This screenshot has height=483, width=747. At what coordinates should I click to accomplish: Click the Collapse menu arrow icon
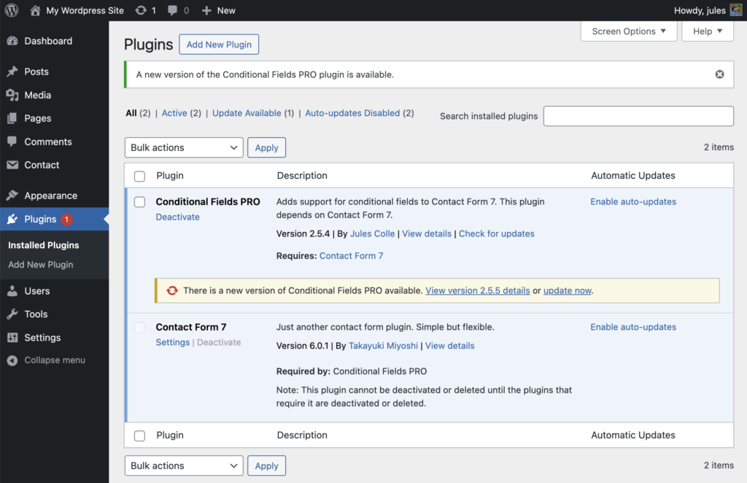point(12,360)
